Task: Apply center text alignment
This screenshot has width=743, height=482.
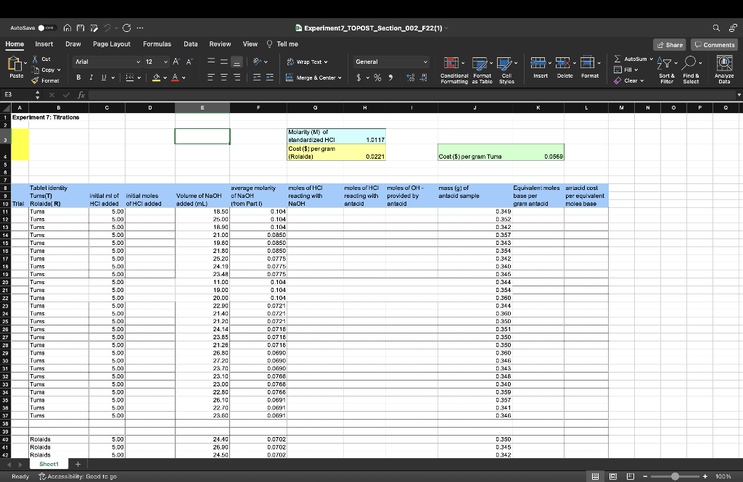Action: pos(224,78)
